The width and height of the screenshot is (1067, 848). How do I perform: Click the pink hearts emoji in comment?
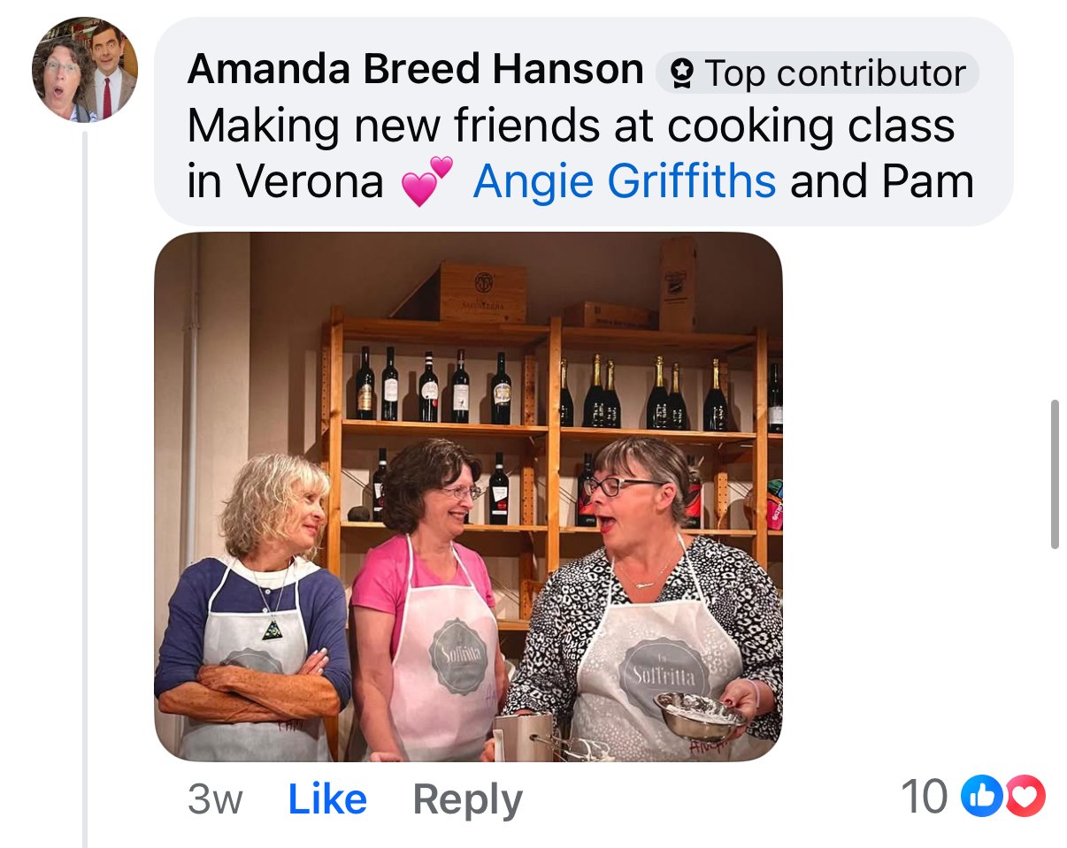click(x=426, y=181)
